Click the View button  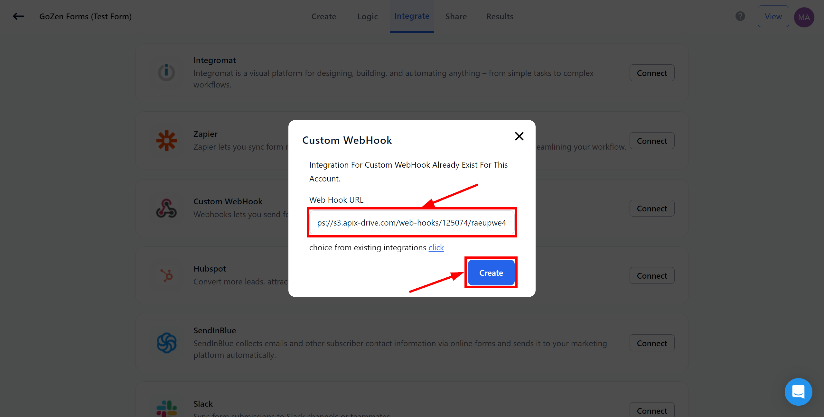point(772,16)
